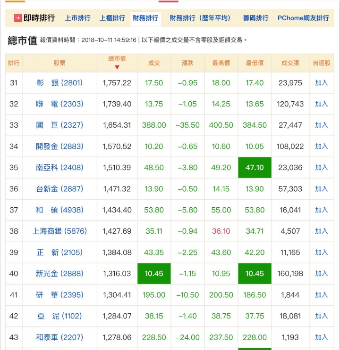Click price 195.00 in 研華 row
340x350 pixels.
coord(154,295)
